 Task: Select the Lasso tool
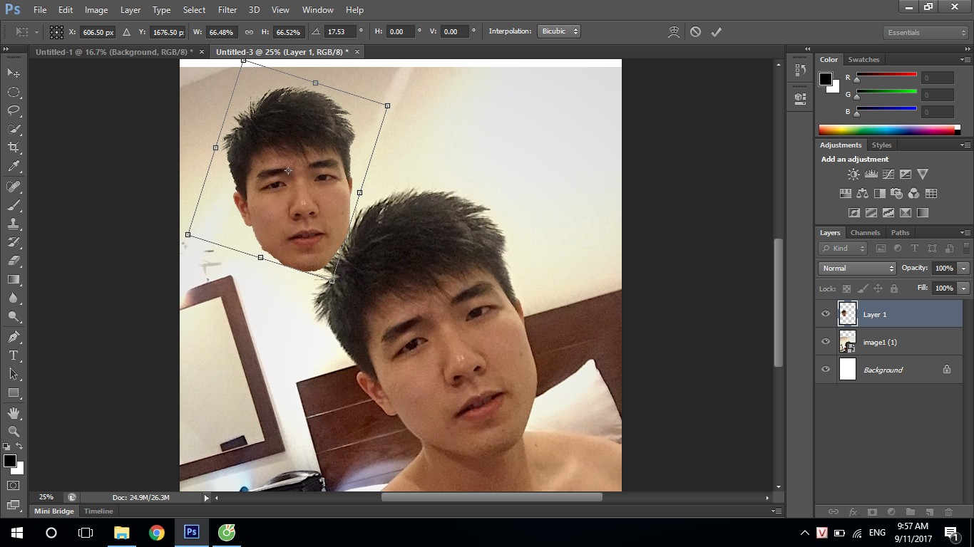[x=14, y=110]
